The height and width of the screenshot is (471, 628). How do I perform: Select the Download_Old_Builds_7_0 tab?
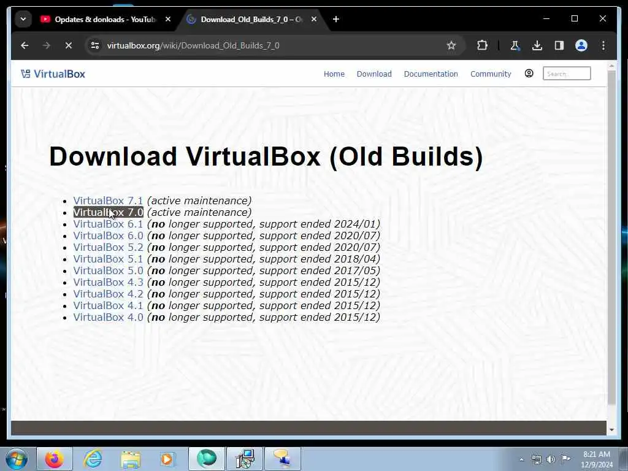pos(251,19)
